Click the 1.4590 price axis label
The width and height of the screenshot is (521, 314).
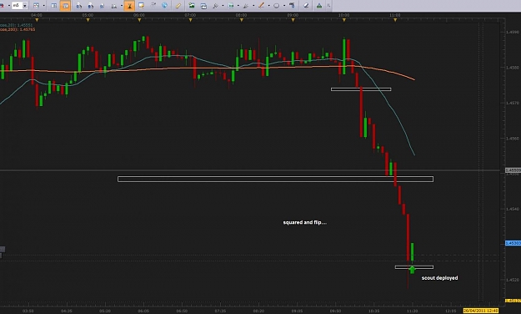point(512,33)
